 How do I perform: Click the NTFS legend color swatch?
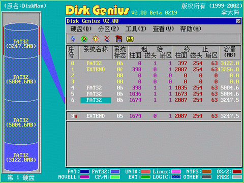click(206, 172)
